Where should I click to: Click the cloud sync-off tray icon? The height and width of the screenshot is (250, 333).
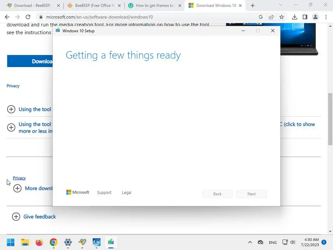point(260,242)
